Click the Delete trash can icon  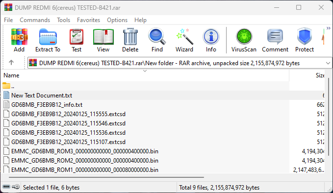pyautogui.click(x=130, y=37)
